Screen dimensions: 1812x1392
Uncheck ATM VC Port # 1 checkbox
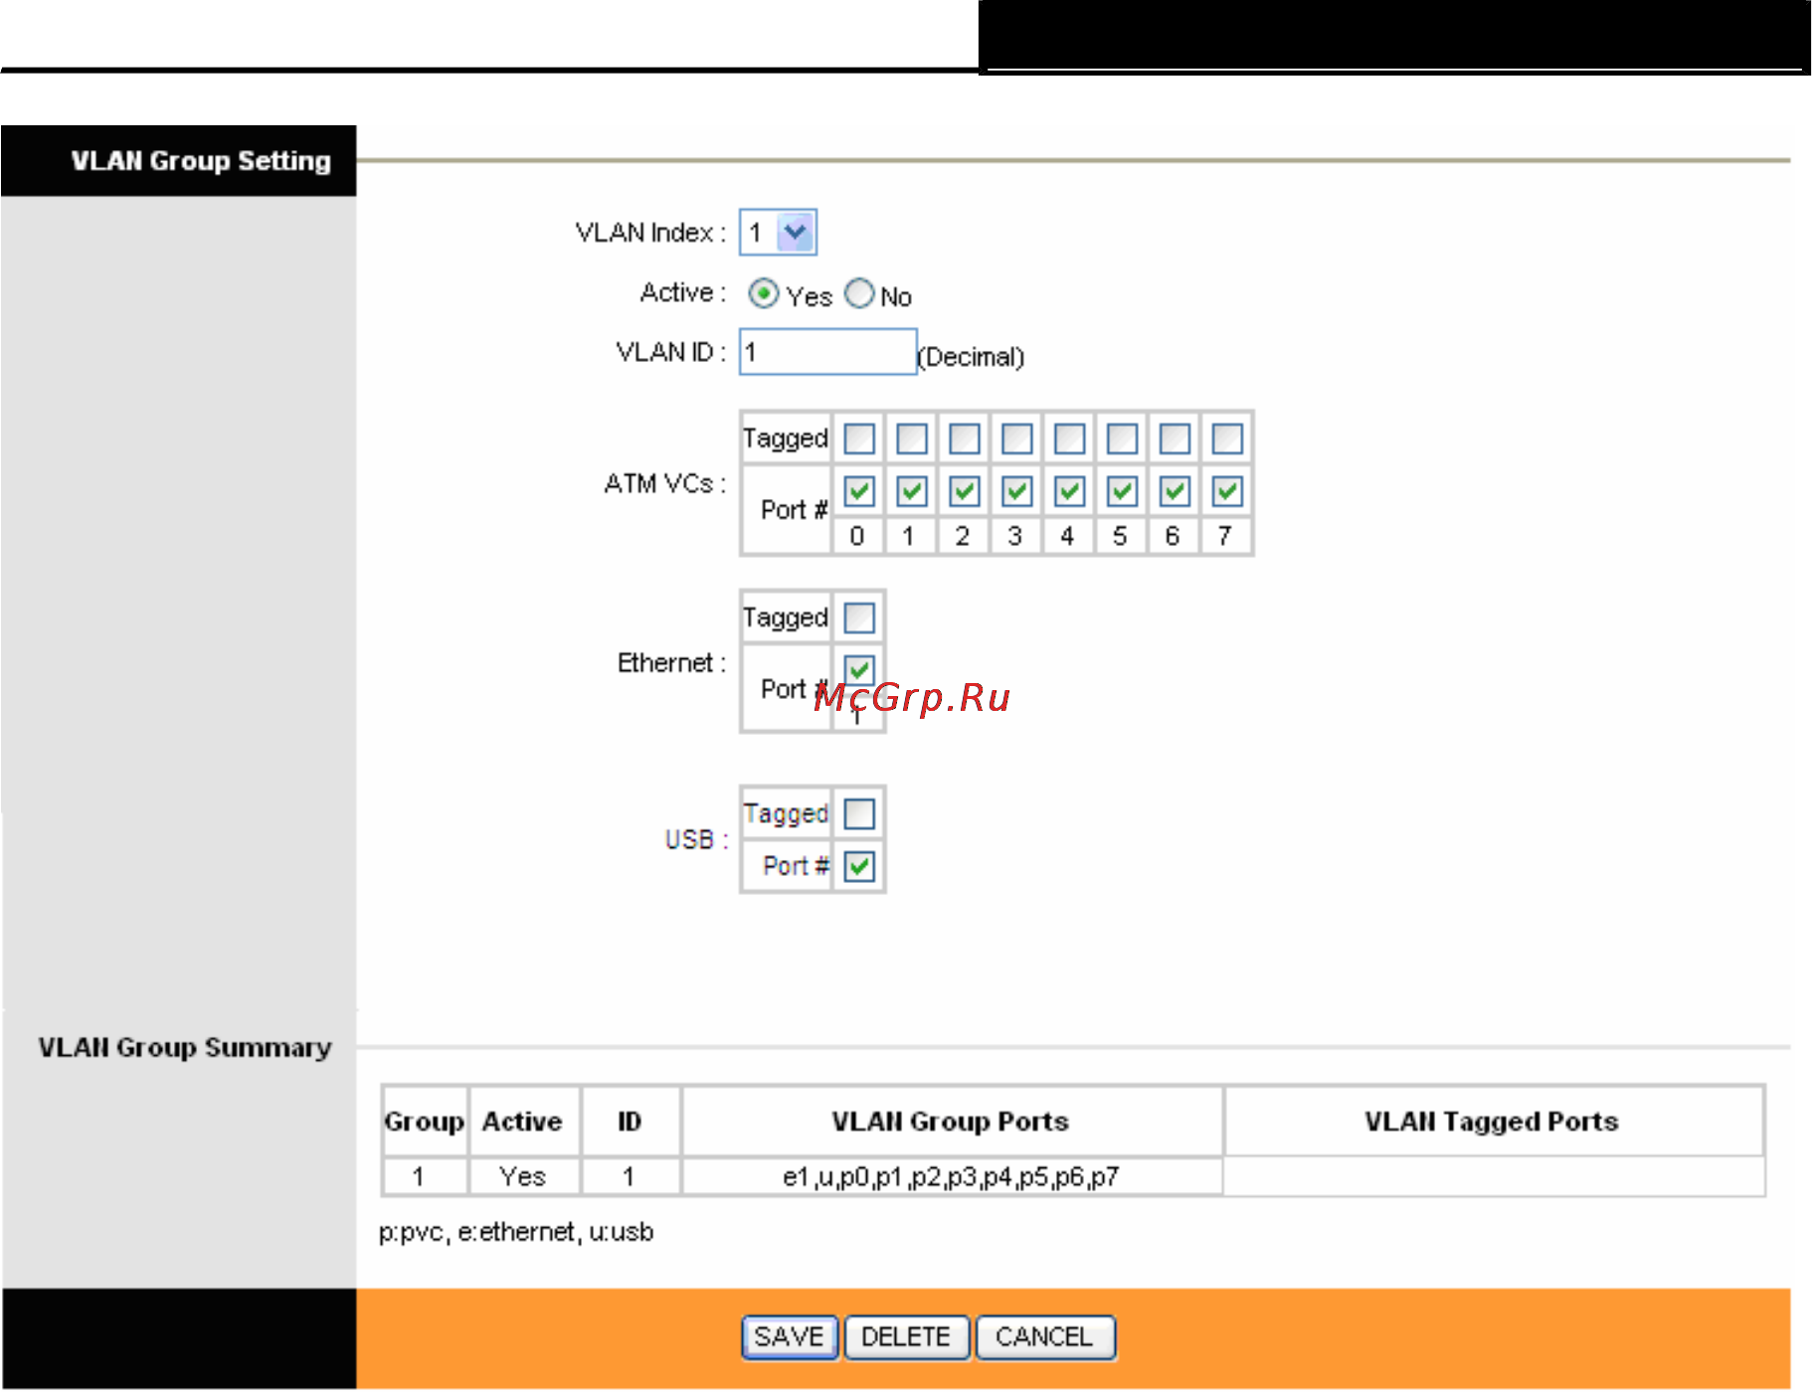tap(912, 491)
